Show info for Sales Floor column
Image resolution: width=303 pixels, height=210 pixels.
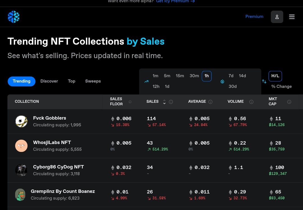[130, 102]
